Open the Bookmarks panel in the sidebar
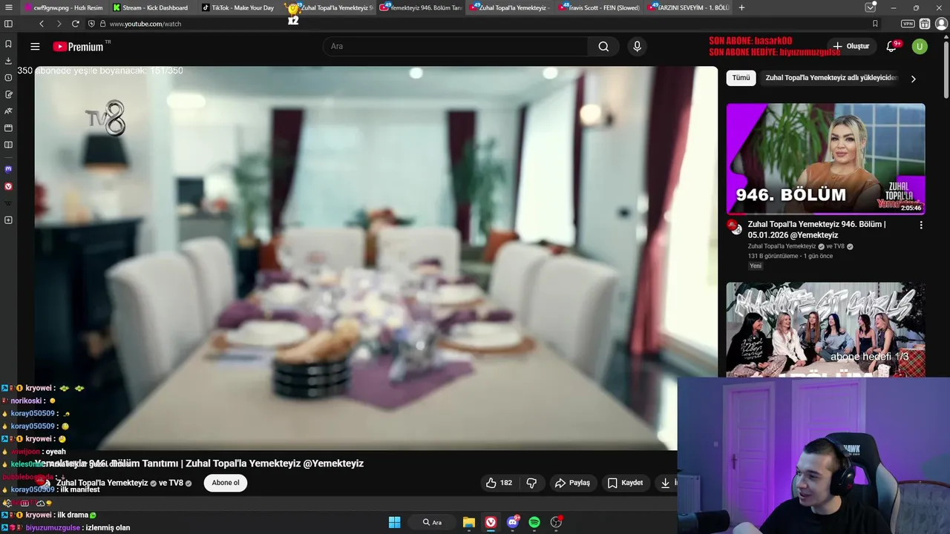Screen dimensions: 950x534 click(8, 44)
